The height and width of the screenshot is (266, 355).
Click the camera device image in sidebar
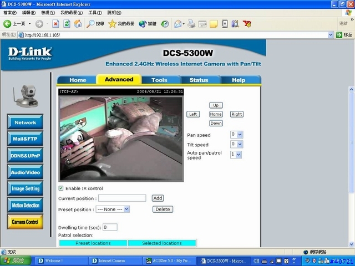click(26, 96)
